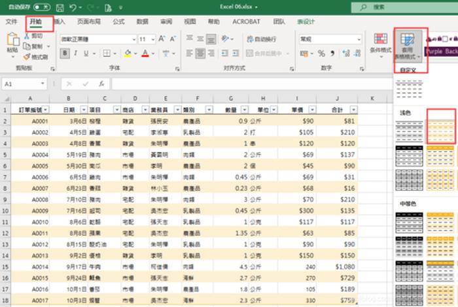The image size is (458, 307).
Task: Apply yellow fill color bucket
Action: click(x=128, y=53)
